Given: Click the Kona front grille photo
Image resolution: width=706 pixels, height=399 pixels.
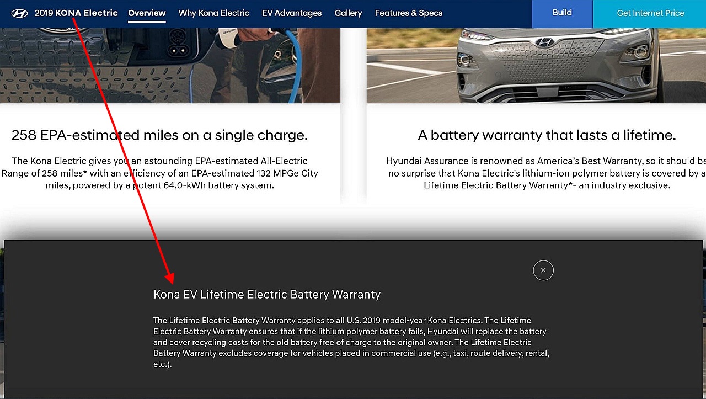Looking at the screenshot, I should (x=536, y=65).
